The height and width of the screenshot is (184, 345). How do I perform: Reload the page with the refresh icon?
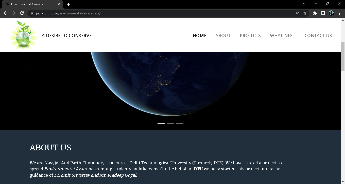(x=22, y=13)
